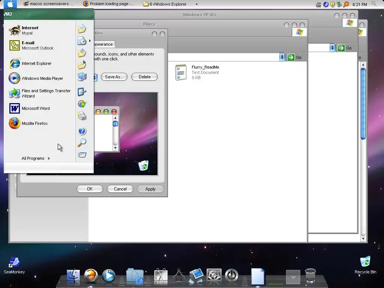Expand the All Programs submenu

36,159
